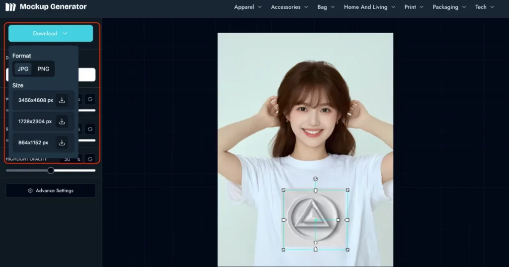Expand the Apparel category menu
The width and height of the screenshot is (509, 267).
248,7
